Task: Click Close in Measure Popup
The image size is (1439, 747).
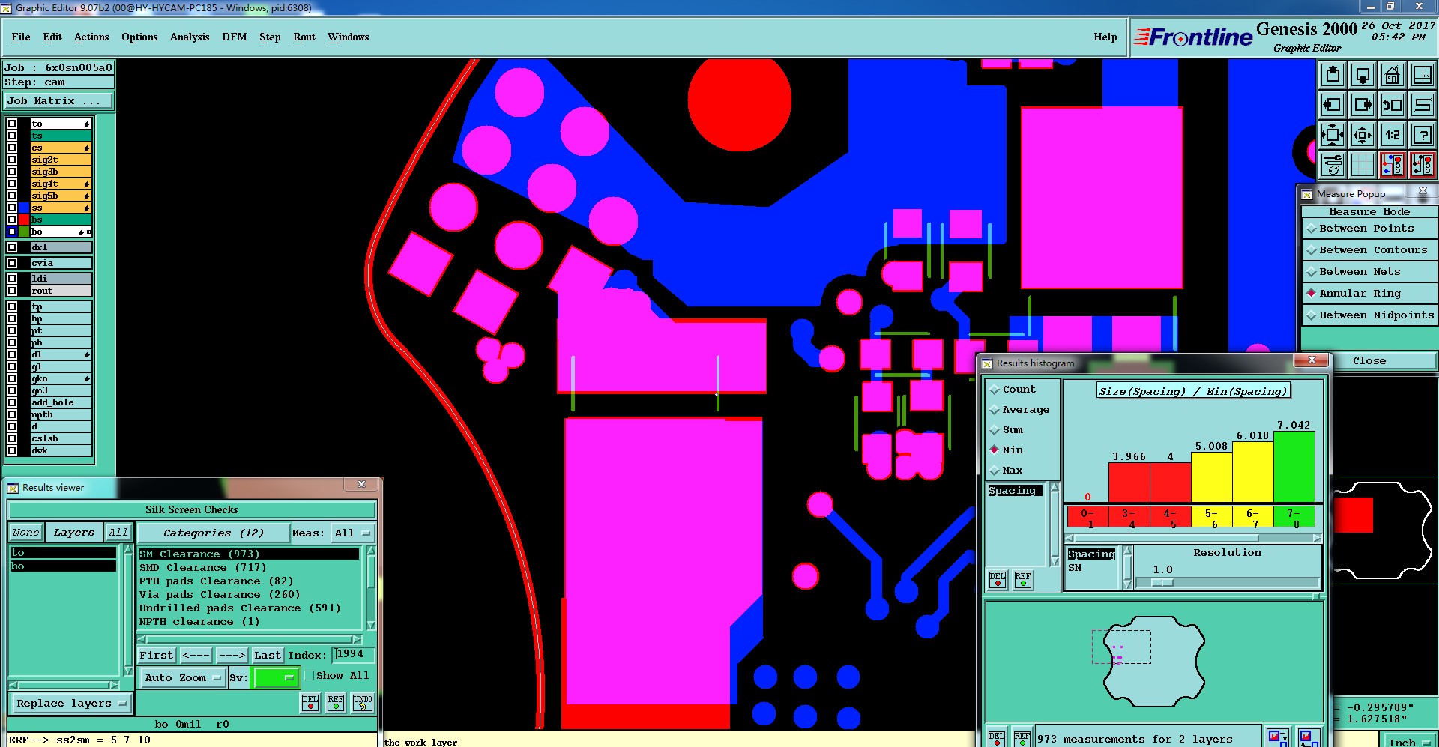Action: 1369,361
